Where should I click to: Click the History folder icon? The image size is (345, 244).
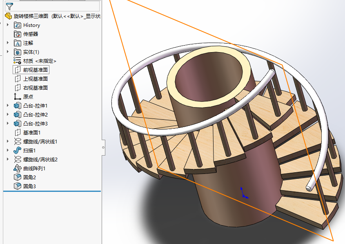coord(18,25)
